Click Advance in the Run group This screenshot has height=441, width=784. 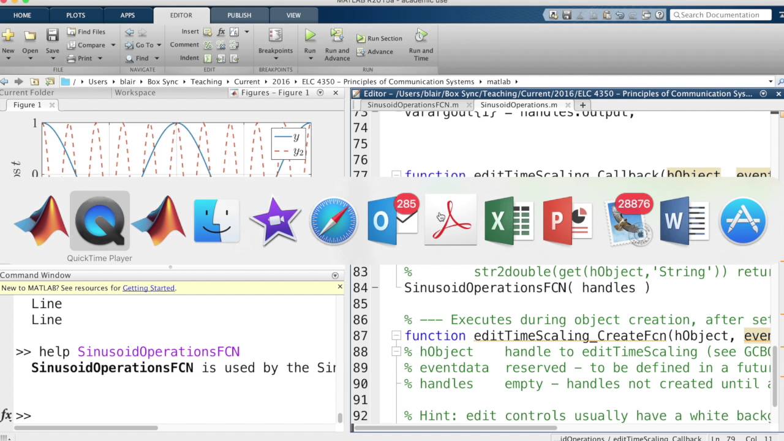375,52
